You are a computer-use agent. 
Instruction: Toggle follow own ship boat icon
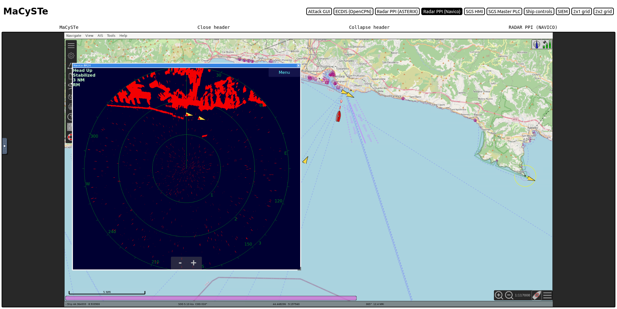coord(537,295)
